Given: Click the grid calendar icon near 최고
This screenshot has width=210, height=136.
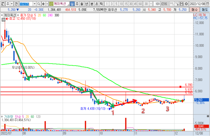Looking at the screenshot, I should point(3,20).
